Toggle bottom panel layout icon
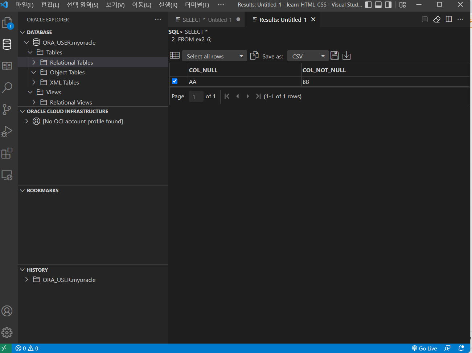Screen dimensions: 472x353 (x=378, y=5)
